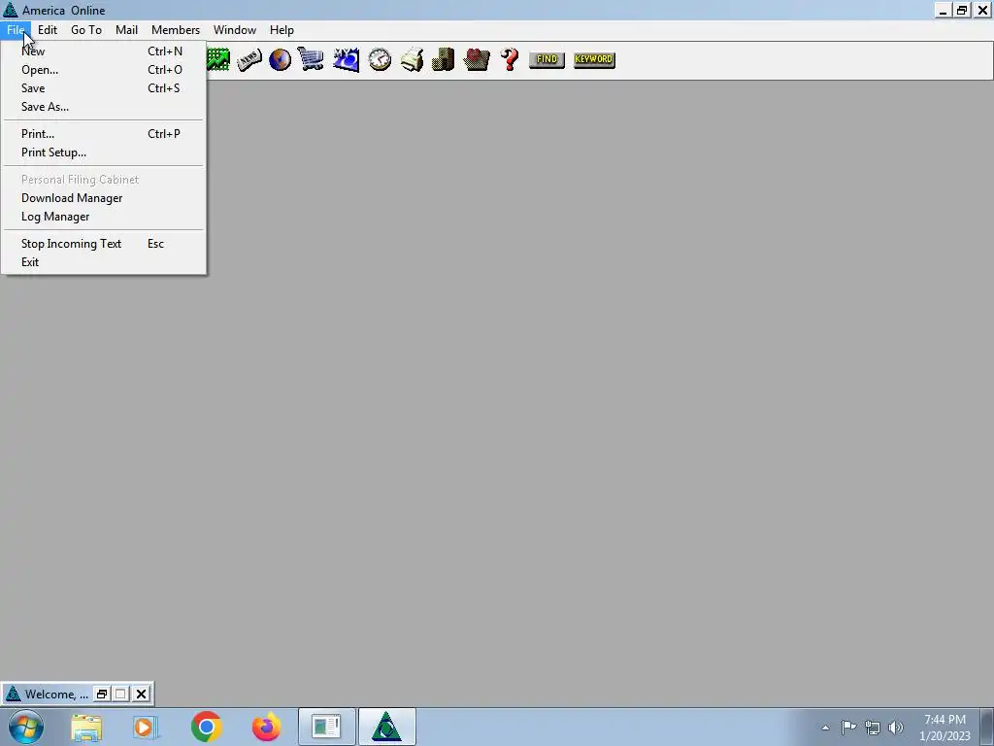Open Log Manager from File menu

point(103,217)
